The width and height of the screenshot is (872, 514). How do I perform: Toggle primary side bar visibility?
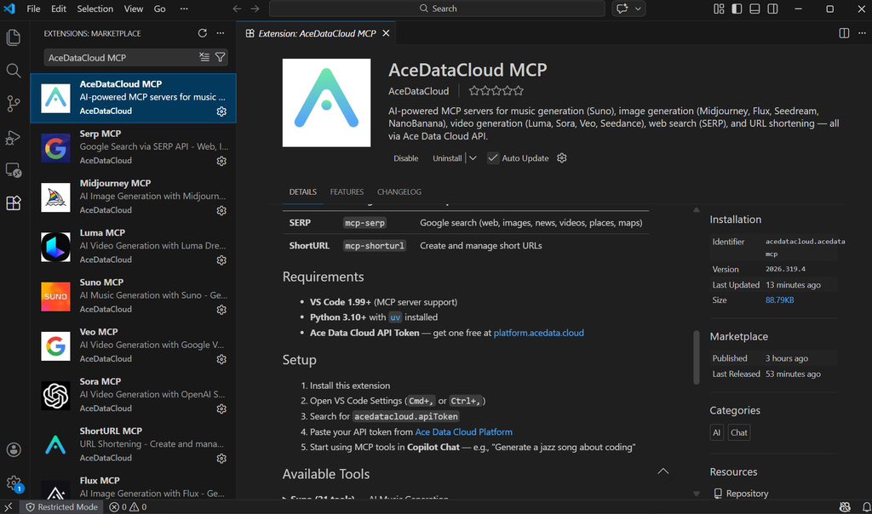737,9
